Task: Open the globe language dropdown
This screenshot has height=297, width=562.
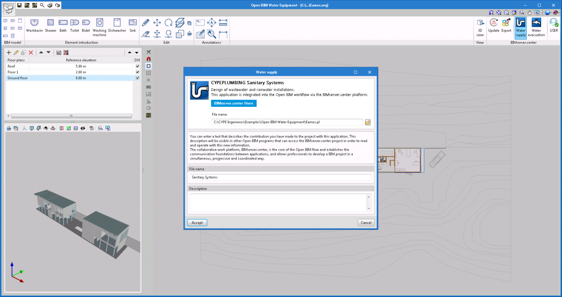Action: tap(547, 12)
